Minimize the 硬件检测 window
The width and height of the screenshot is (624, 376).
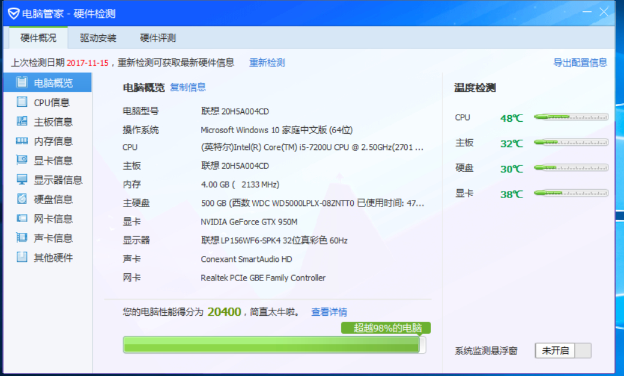click(x=587, y=13)
